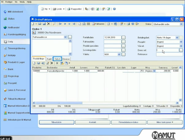This screenshot has height=140, width=185.
Task: Switch to the Tekst tab
Action: coord(57,59)
